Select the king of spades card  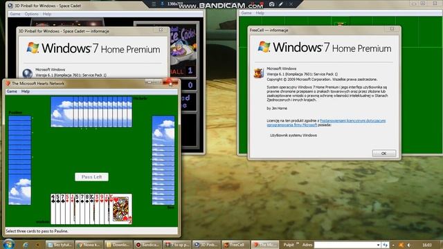pyautogui.click(x=91, y=209)
